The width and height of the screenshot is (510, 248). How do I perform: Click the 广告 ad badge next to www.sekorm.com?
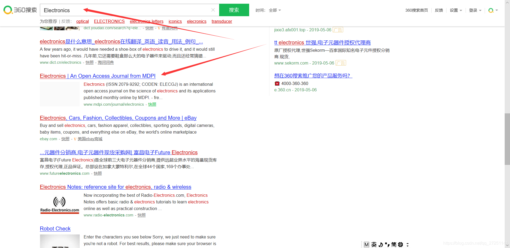341,63
